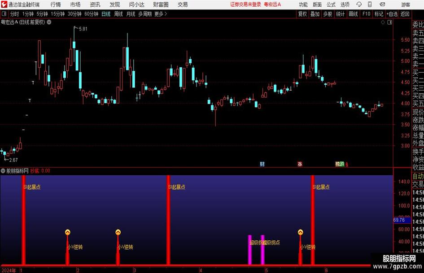Open the 行情 menu

pos(56,4)
